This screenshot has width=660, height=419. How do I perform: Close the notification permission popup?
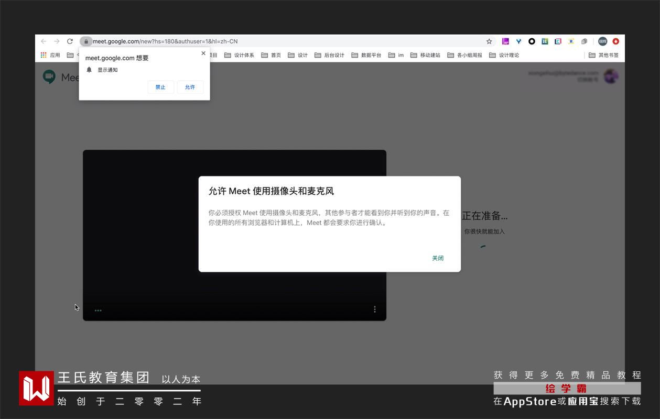[203, 53]
